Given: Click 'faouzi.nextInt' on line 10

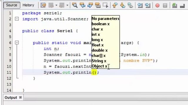Looking at the screenshot, I should [73, 66].
